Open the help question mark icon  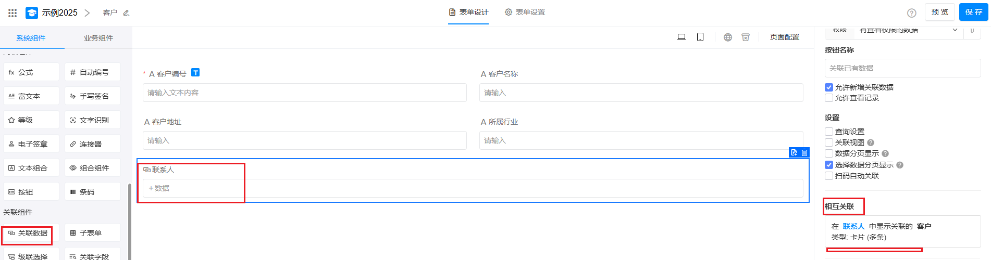click(x=911, y=13)
